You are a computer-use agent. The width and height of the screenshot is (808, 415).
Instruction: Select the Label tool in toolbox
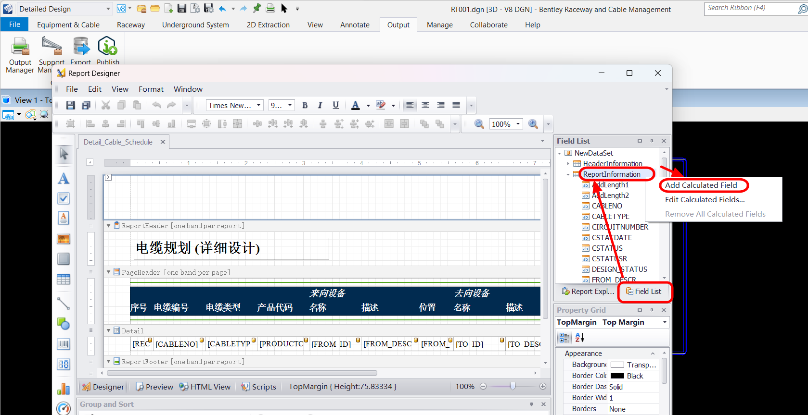(64, 179)
